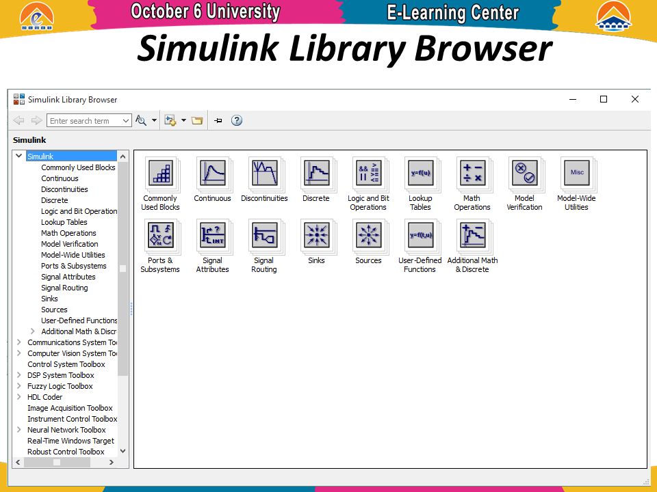Select Sources in the library tree
This screenshot has width=657, height=492.
[54, 310]
